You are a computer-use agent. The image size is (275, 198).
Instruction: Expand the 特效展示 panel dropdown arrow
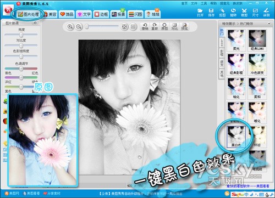pos(269,24)
